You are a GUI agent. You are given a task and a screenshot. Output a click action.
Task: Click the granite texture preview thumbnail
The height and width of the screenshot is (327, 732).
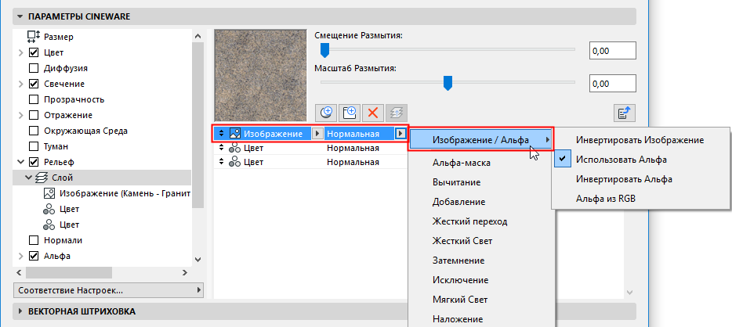coord(260,75)
